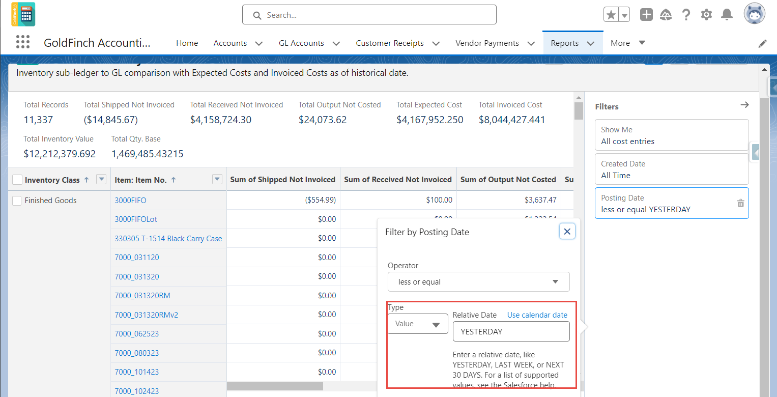The image size is (777, 397).
Task: Sort by Item No. arrow
Action: point(173,180)
